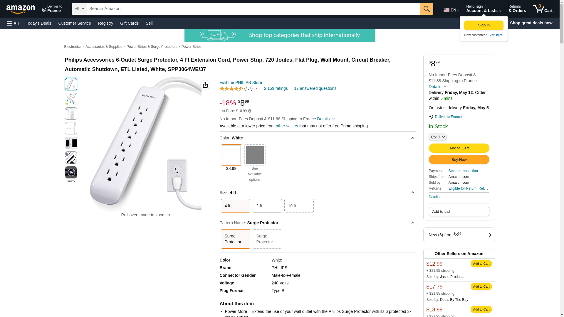Expand the star rating popover arrow
The height and width of the screenshot is (317, 564).
(256, 88)
